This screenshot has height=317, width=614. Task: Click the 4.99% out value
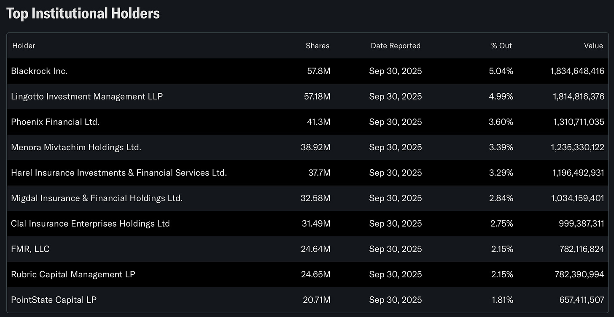point(501,96)
